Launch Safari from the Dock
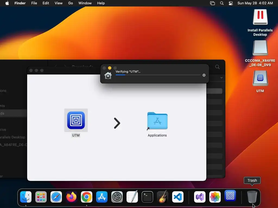The height and width of the screenshot is (208, 278). click(x=56, y=197)
